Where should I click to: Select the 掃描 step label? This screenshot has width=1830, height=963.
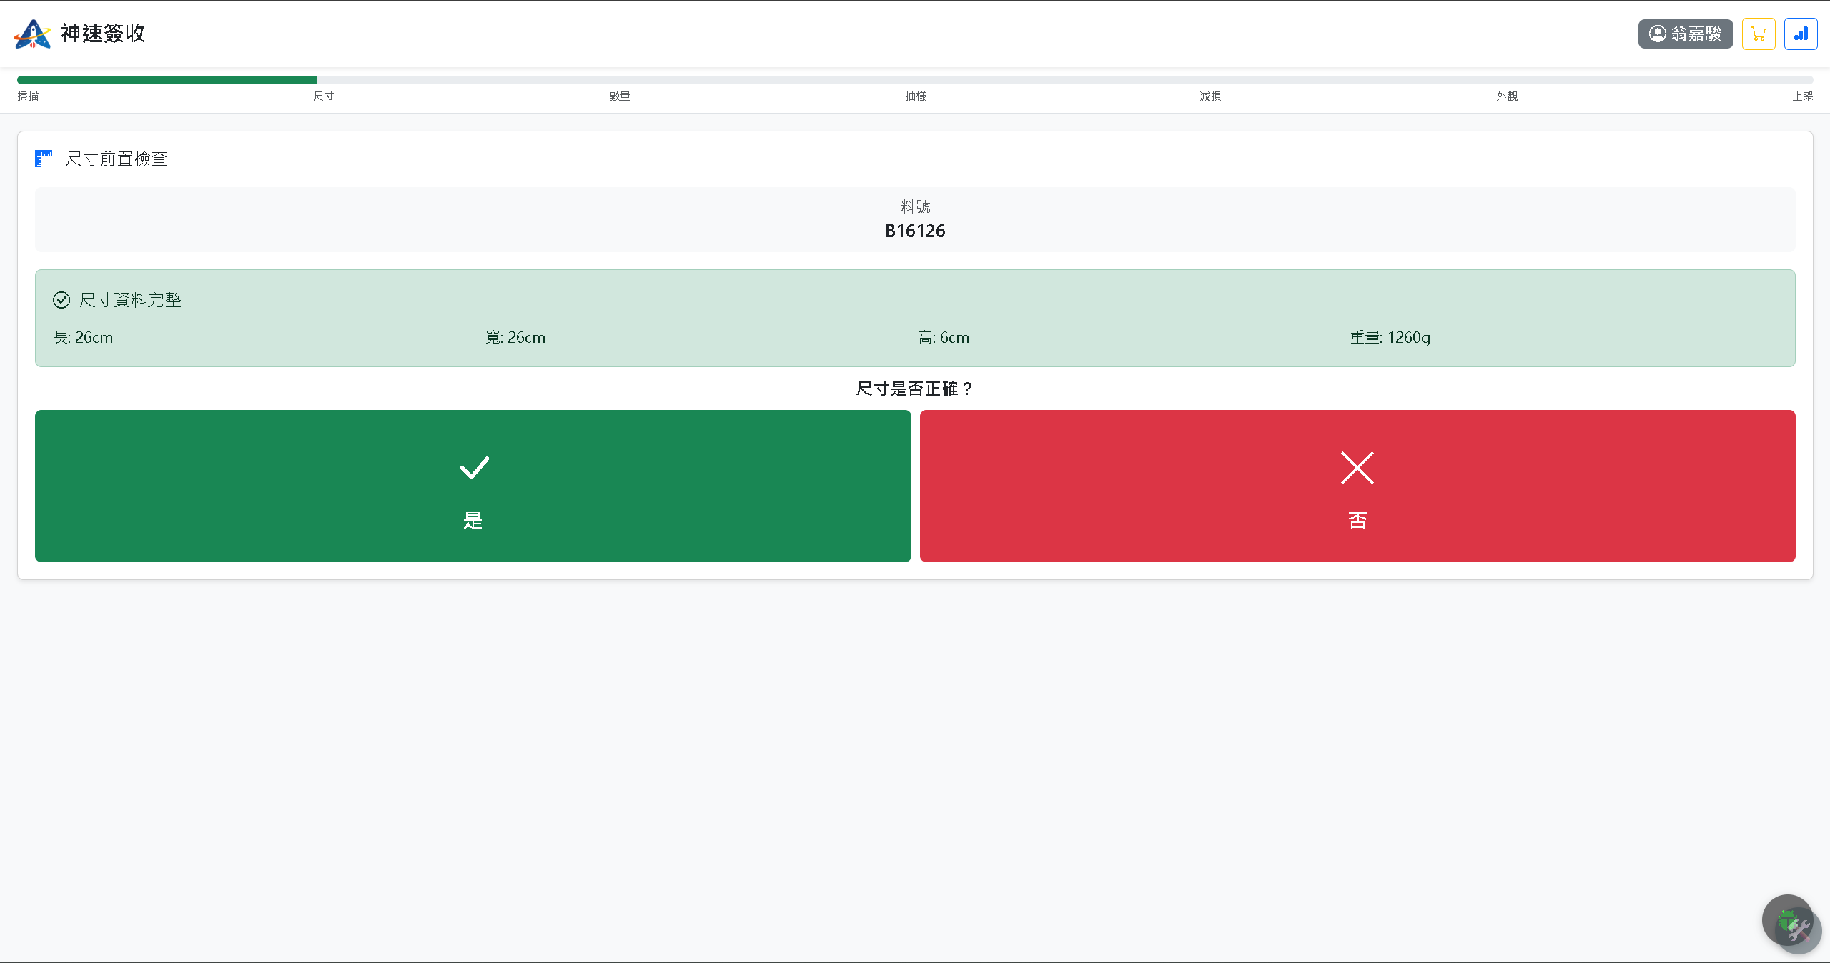pos(28,96)
